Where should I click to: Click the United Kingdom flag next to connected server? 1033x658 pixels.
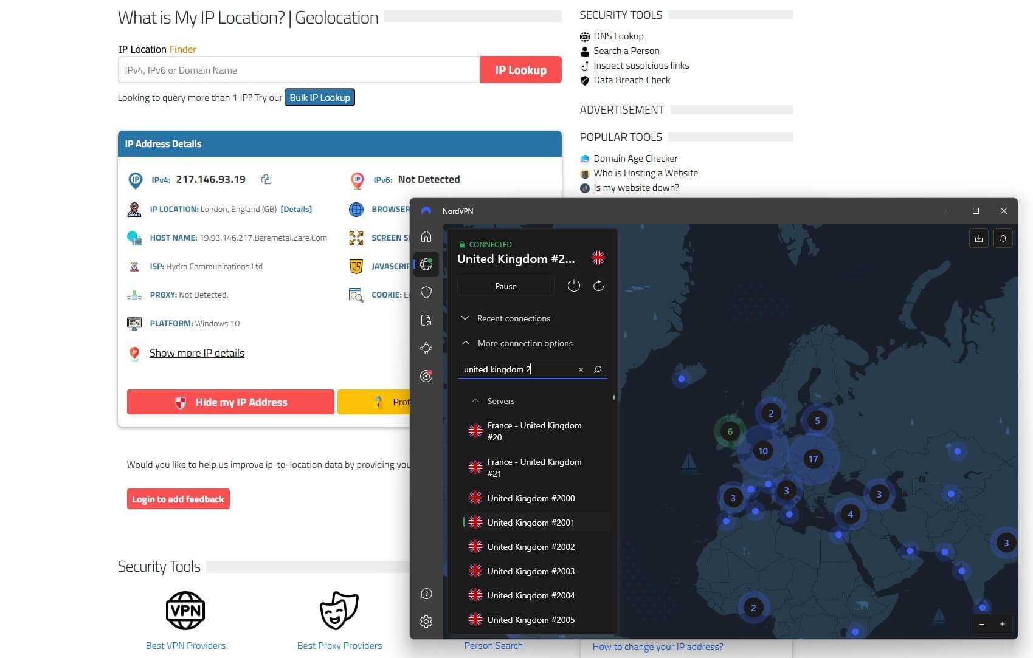(598, 258)
